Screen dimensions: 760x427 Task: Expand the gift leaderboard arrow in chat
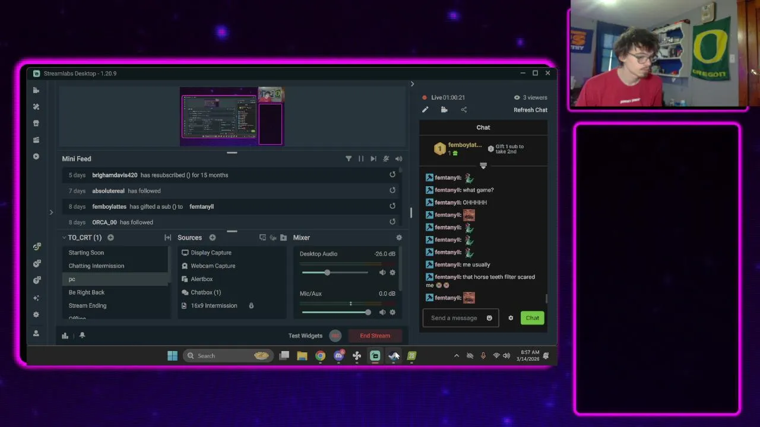483,165
